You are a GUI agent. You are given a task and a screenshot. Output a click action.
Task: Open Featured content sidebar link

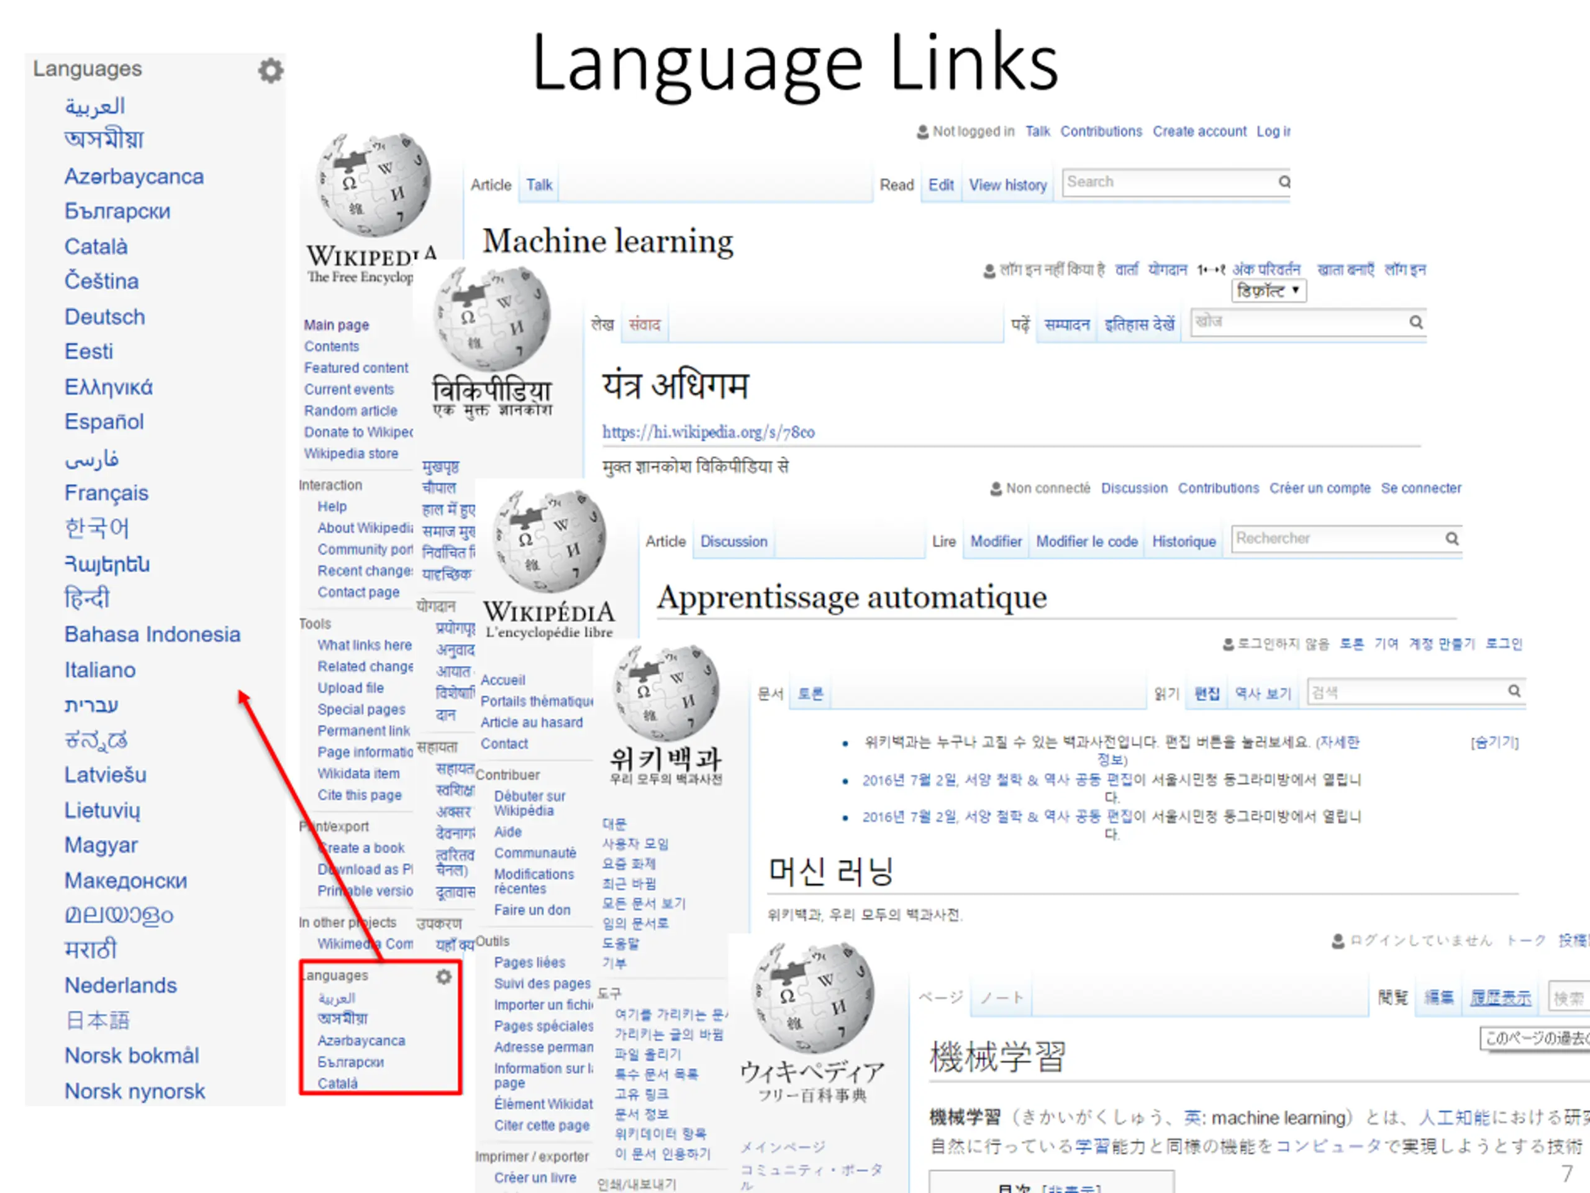pos(356,367)
